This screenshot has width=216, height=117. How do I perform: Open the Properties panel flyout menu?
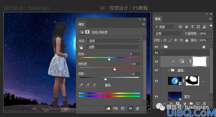144,24
